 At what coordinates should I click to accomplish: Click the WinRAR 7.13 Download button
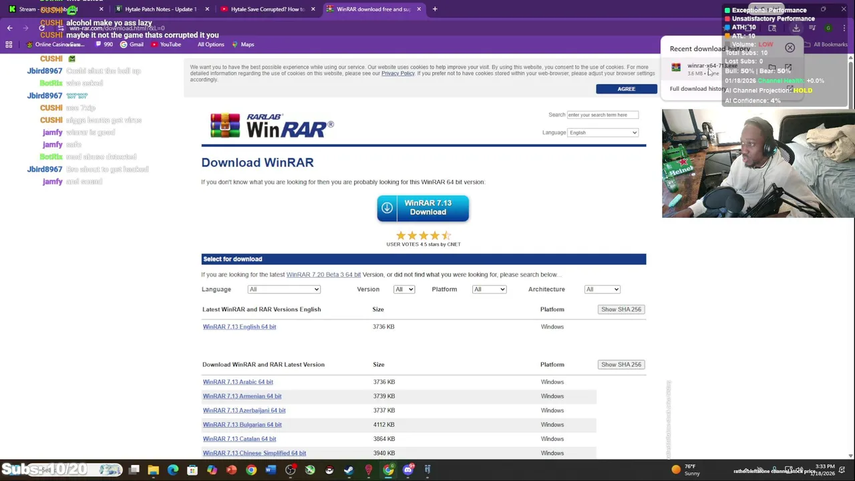[423, 208]
